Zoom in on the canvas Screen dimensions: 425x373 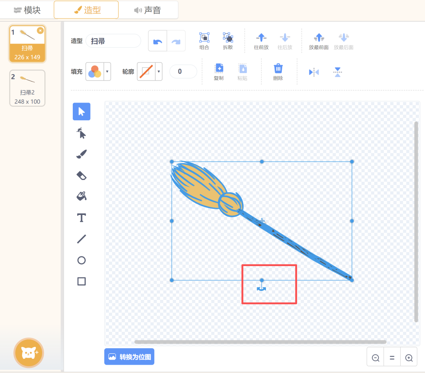coord(409,358)
